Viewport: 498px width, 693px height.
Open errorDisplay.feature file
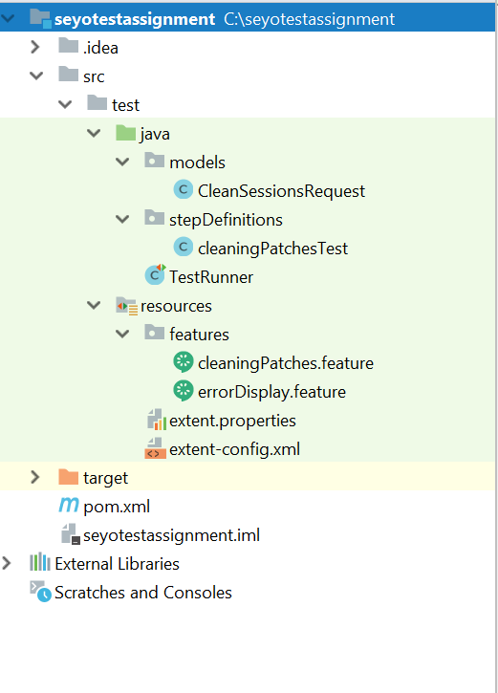coord(271,392)
